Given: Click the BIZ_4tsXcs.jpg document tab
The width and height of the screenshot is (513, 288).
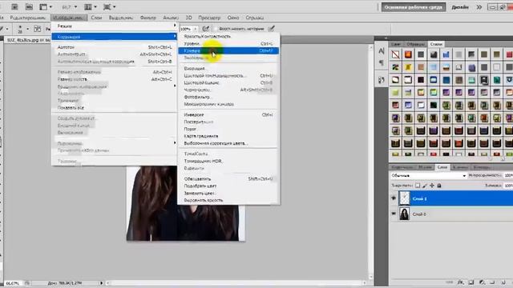Looking at the screenshot, I should [x=28, y=40].
